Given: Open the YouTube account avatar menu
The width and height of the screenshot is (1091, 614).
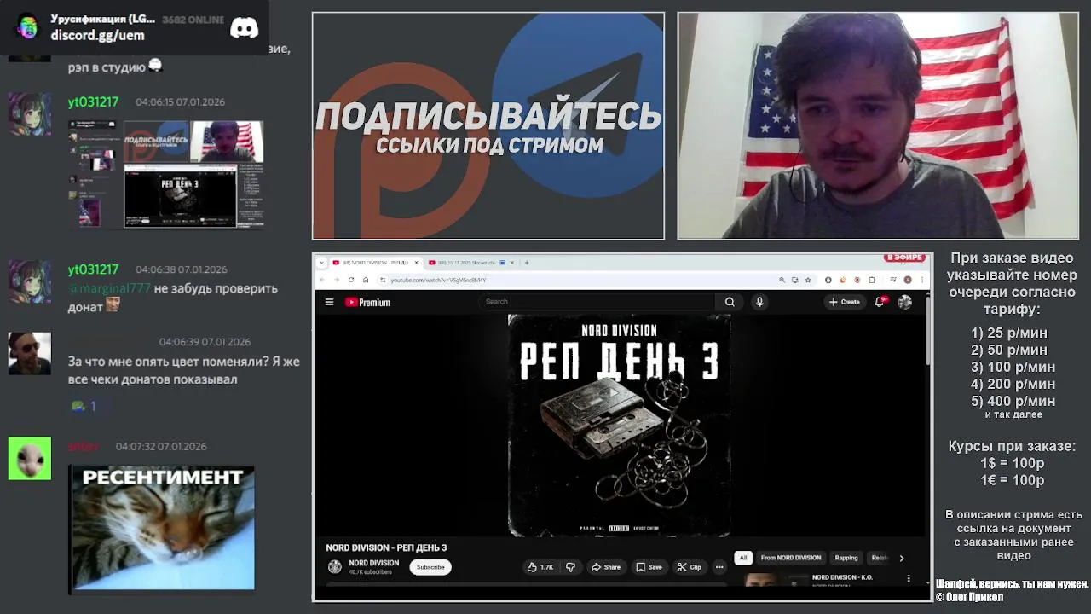Looking at the screenshot, I should point(904,302).
